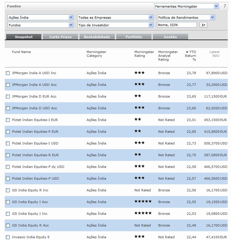
Task: Open GS India Equity I Acc fund
Action: pyautogui.click(x=30, y=202)
